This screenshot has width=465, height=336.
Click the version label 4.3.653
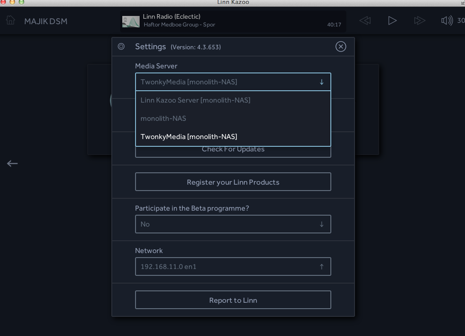point(196,47)
